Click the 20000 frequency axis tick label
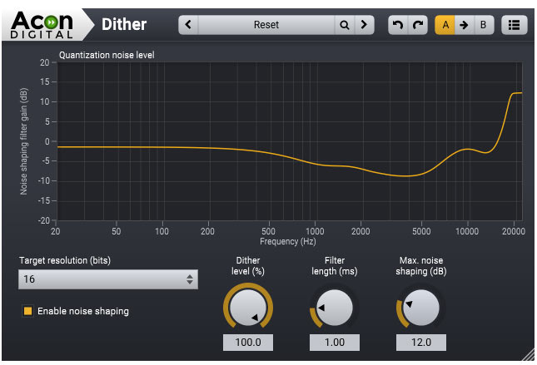This screenshot has width=537, height=365. (514, 231)
